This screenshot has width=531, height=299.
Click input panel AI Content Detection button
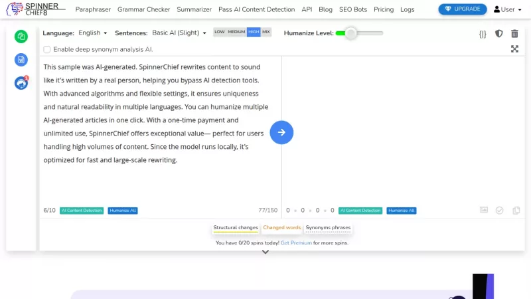click(x=82, y=211)
